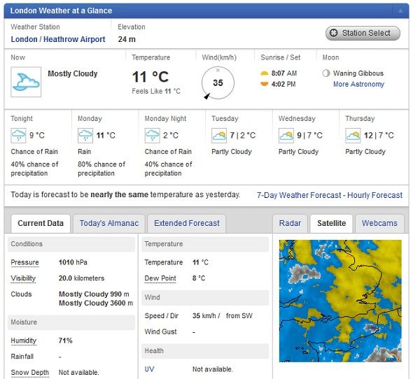This screenshot has width=413, height=379.
Task: Click the Pressure label
Action: [24, 262]
